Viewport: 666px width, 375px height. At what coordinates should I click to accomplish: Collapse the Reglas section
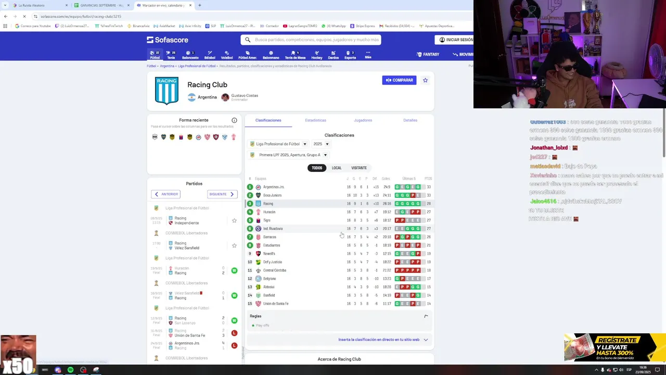(x=426, y=316)
